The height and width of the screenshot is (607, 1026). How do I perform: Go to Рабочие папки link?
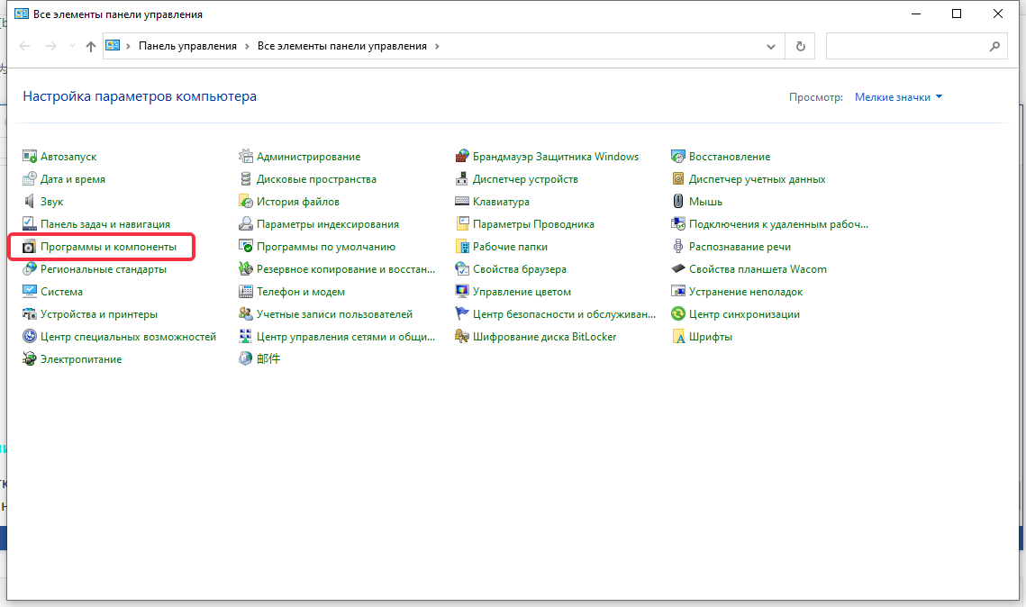(x=510, y=247)
